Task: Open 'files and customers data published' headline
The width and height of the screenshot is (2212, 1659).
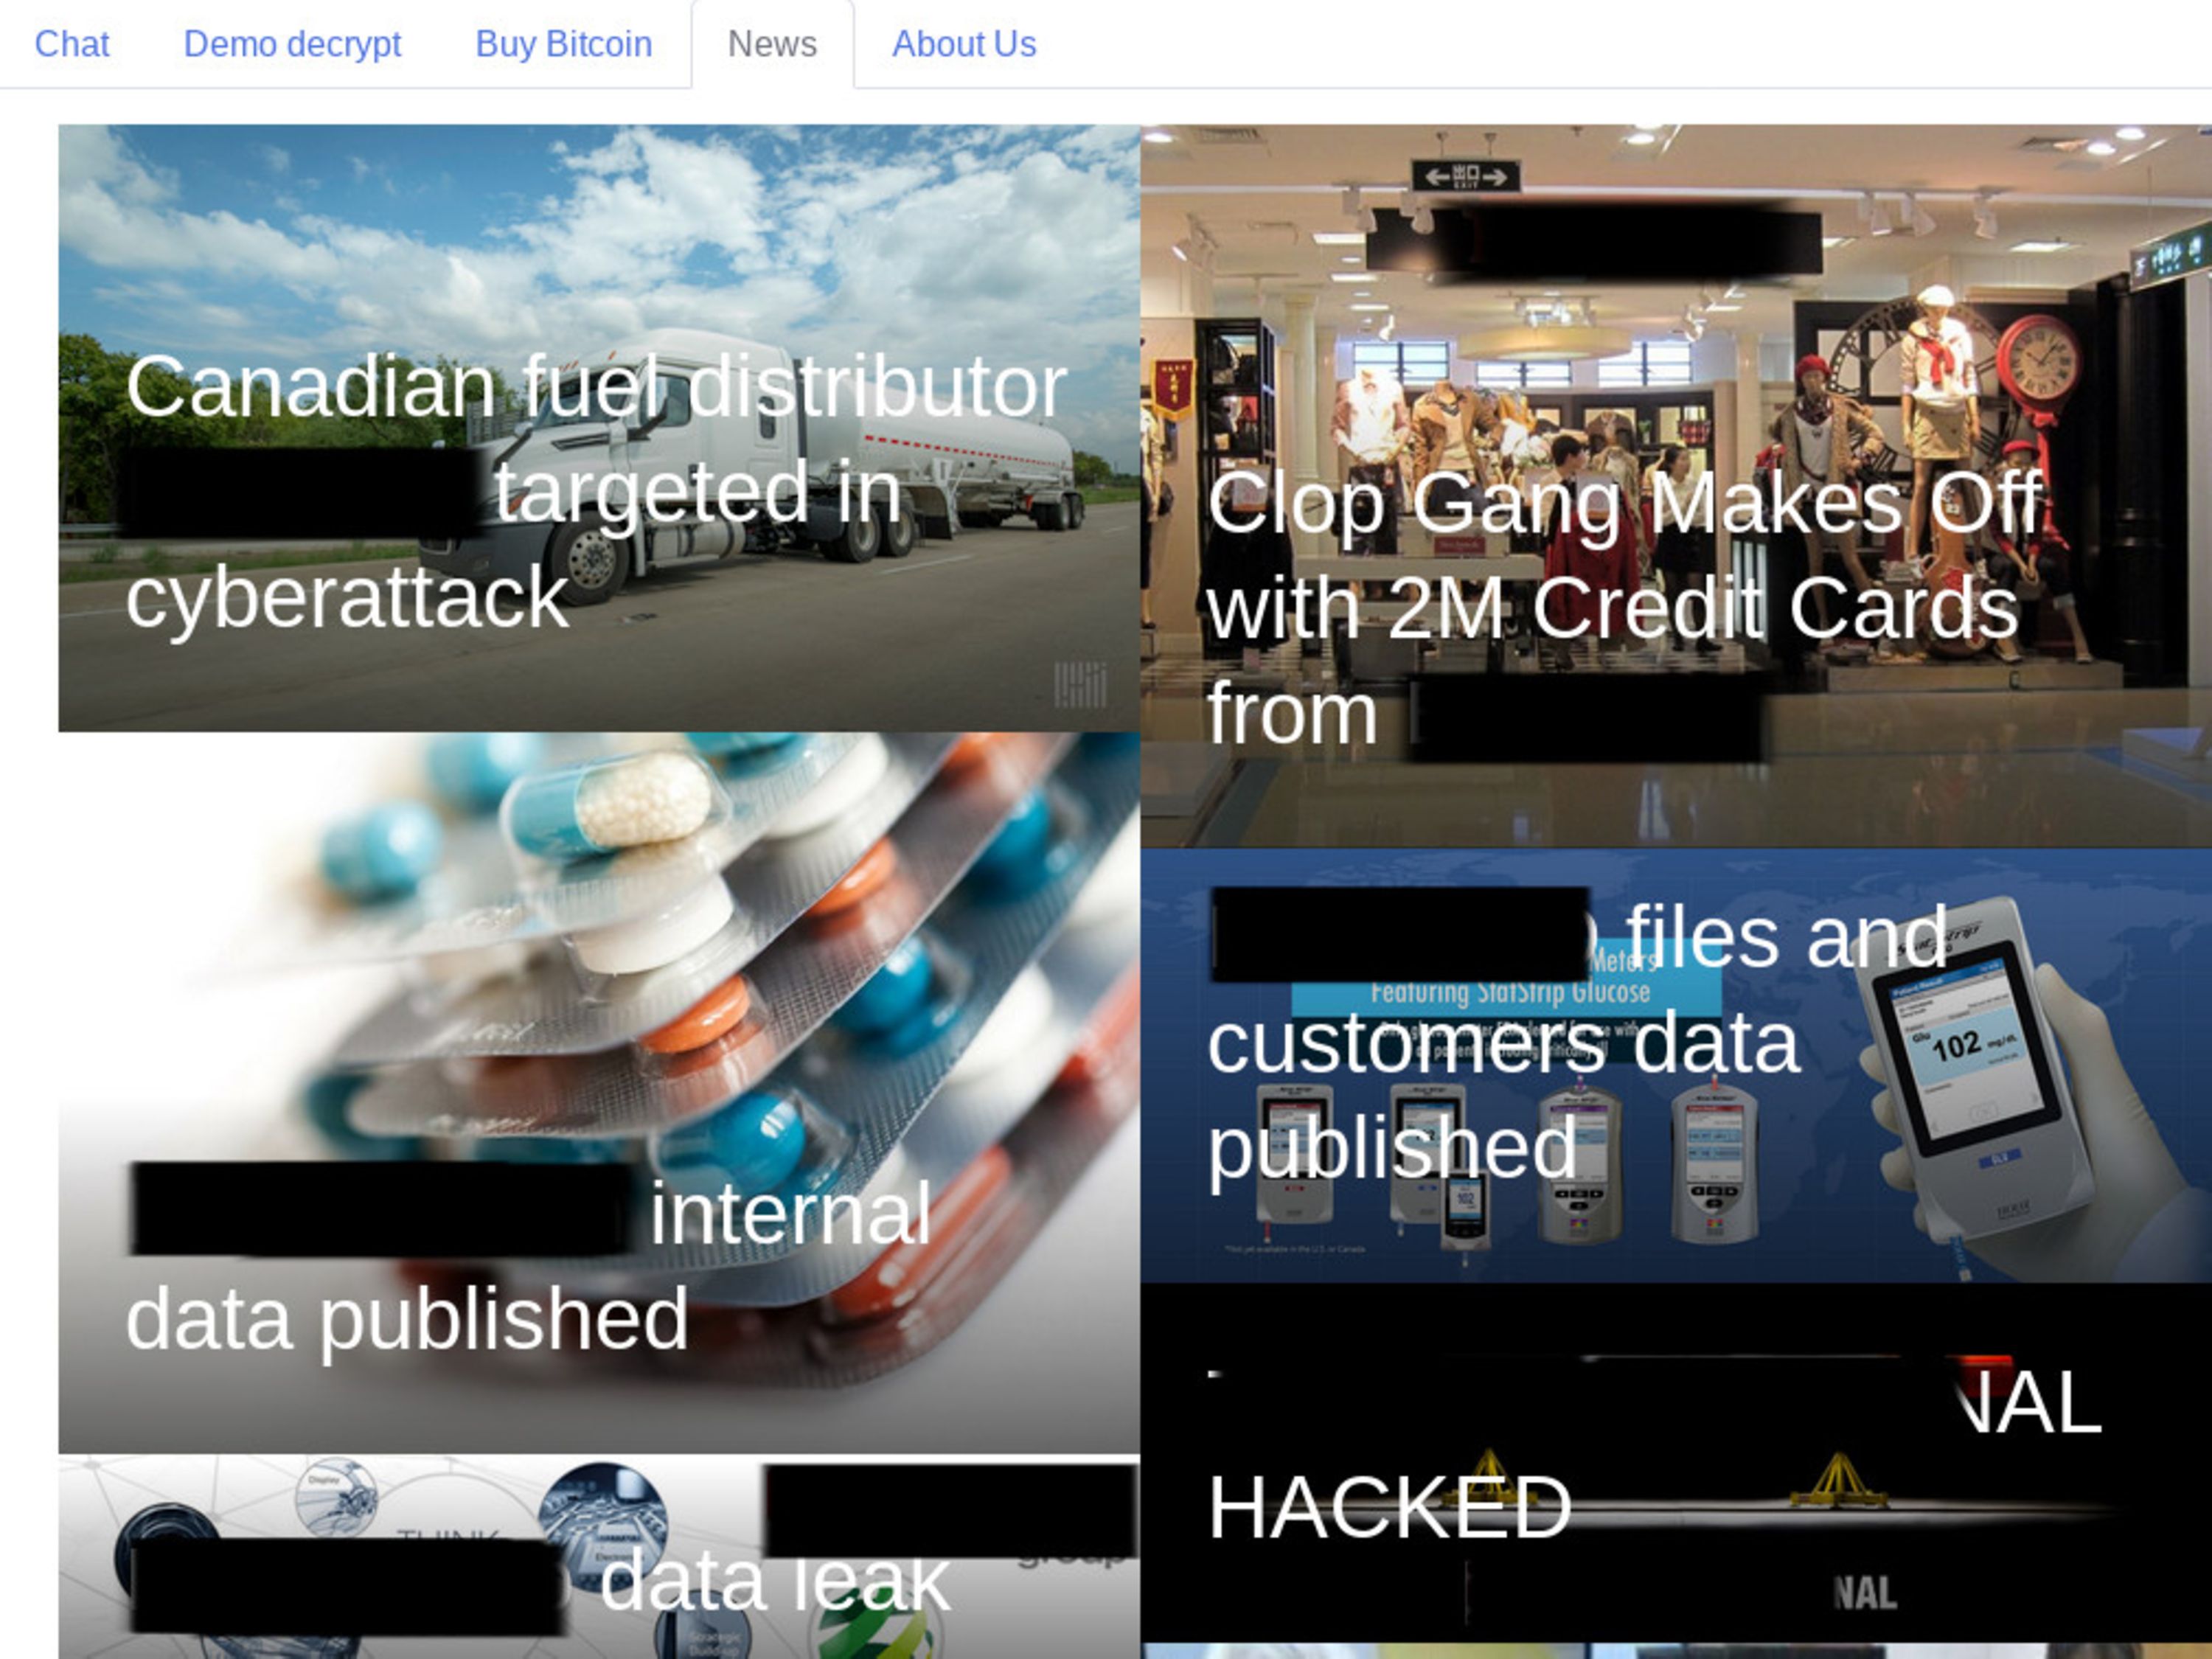Action: click(1580, 1040)
